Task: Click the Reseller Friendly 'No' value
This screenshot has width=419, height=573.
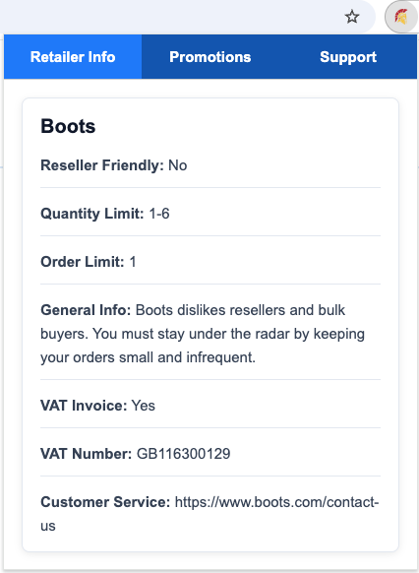Action: [x=178, y=165]
